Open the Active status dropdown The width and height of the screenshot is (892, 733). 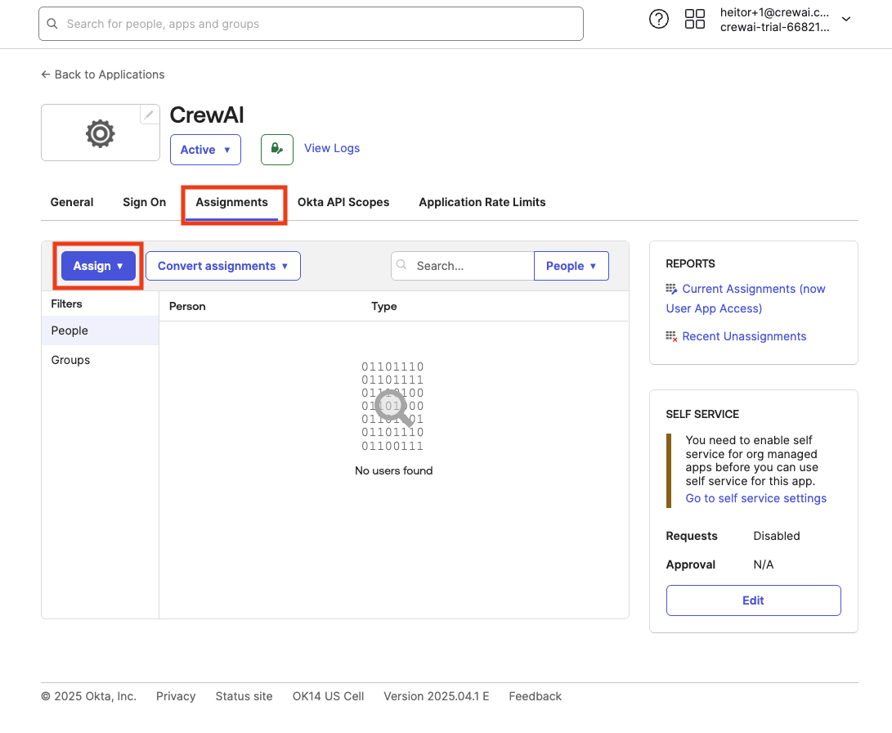click(205, 149)
